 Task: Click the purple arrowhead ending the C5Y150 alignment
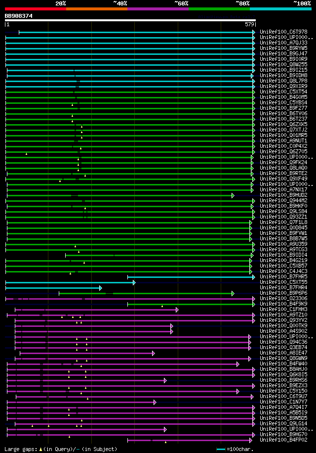click(238, 392)
